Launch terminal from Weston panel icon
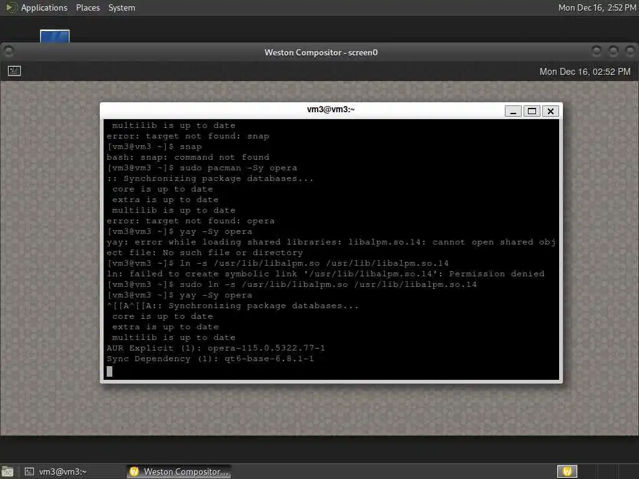The height and width of the screenshot is (479, 639). click(14, 71)
